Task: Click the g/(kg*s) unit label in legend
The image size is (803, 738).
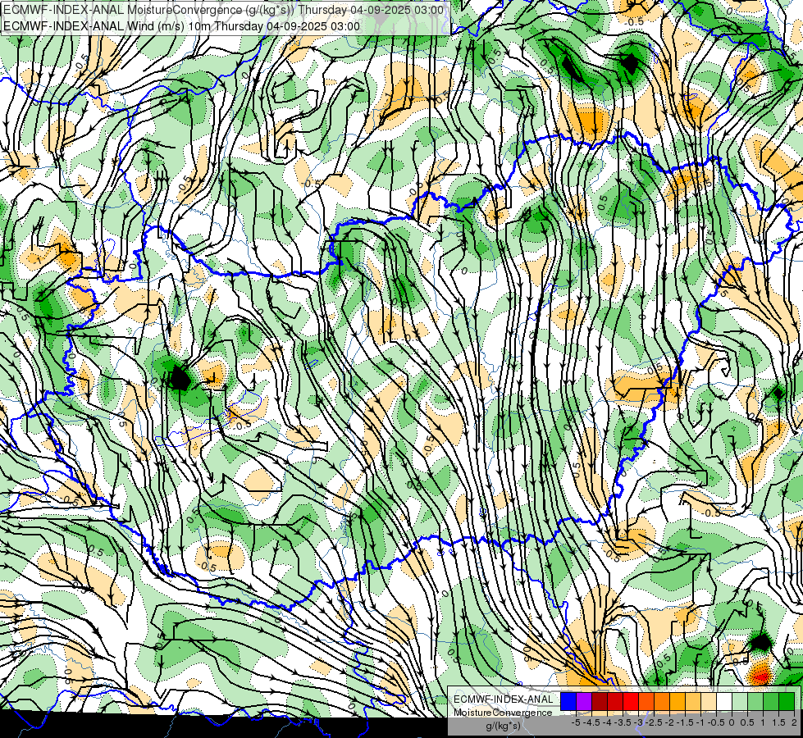Action: click(503, 727)
